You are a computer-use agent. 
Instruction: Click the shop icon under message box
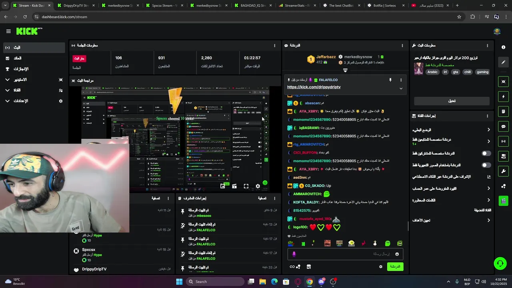[308, 267]
